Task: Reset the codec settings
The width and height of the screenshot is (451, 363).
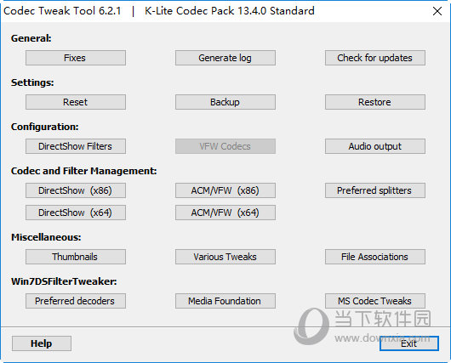Action: point(76,102)
